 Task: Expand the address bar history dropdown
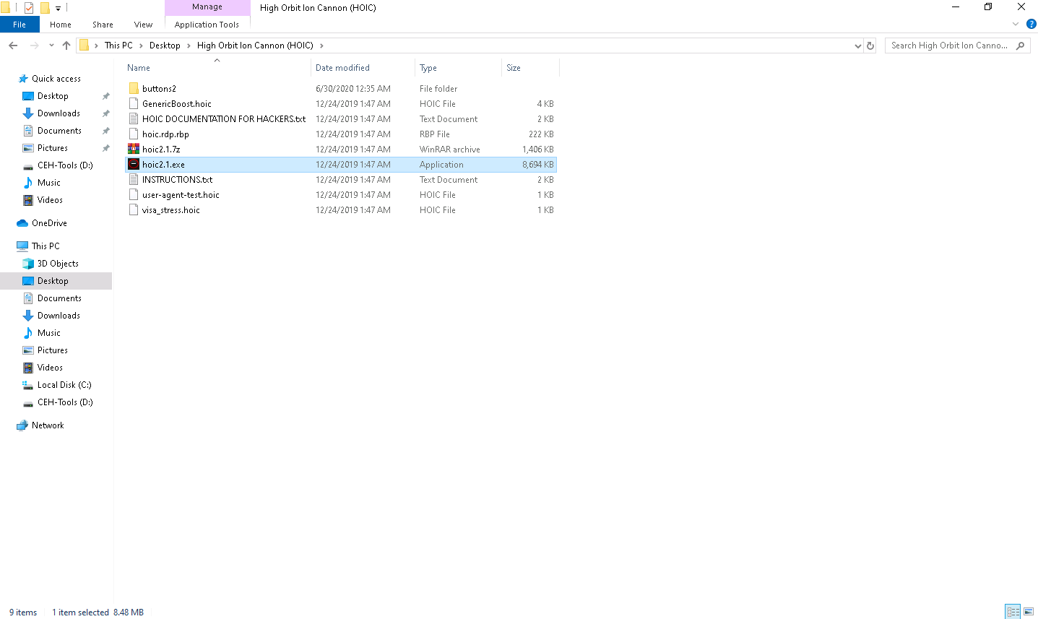857,46
